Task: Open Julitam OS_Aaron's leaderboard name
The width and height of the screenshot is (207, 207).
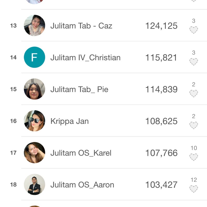Action: coord(82,185)
